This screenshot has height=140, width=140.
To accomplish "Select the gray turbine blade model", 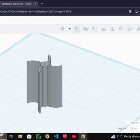I will 44,84.
